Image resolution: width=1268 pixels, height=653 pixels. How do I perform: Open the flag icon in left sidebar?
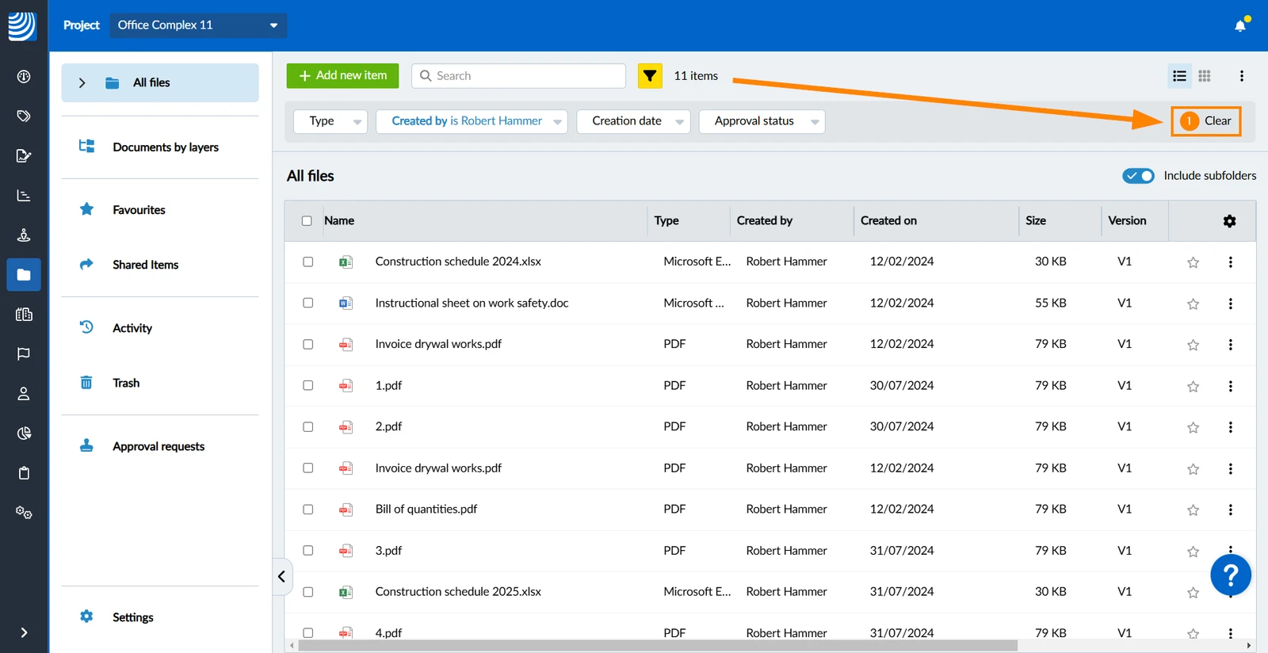click(24, 353)
